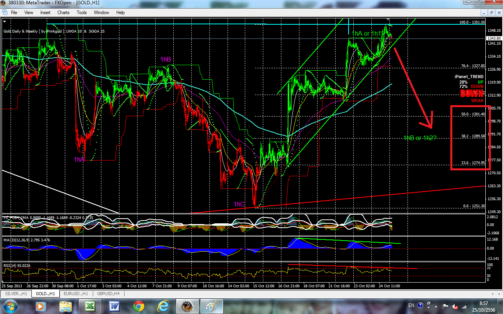Viewport: 503px width, 314px height.
Task: Click the '24 Oct 11:00' time axis label
Action: [389, 286]
